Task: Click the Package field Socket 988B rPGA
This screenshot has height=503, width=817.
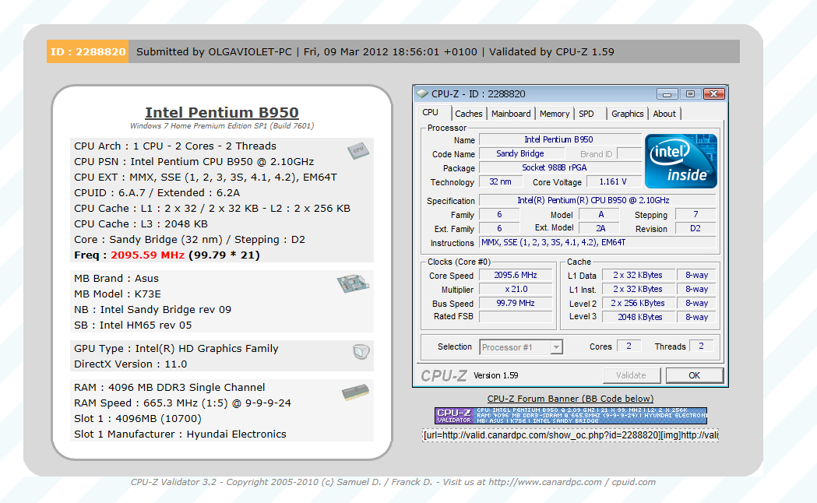Action: 560,167
